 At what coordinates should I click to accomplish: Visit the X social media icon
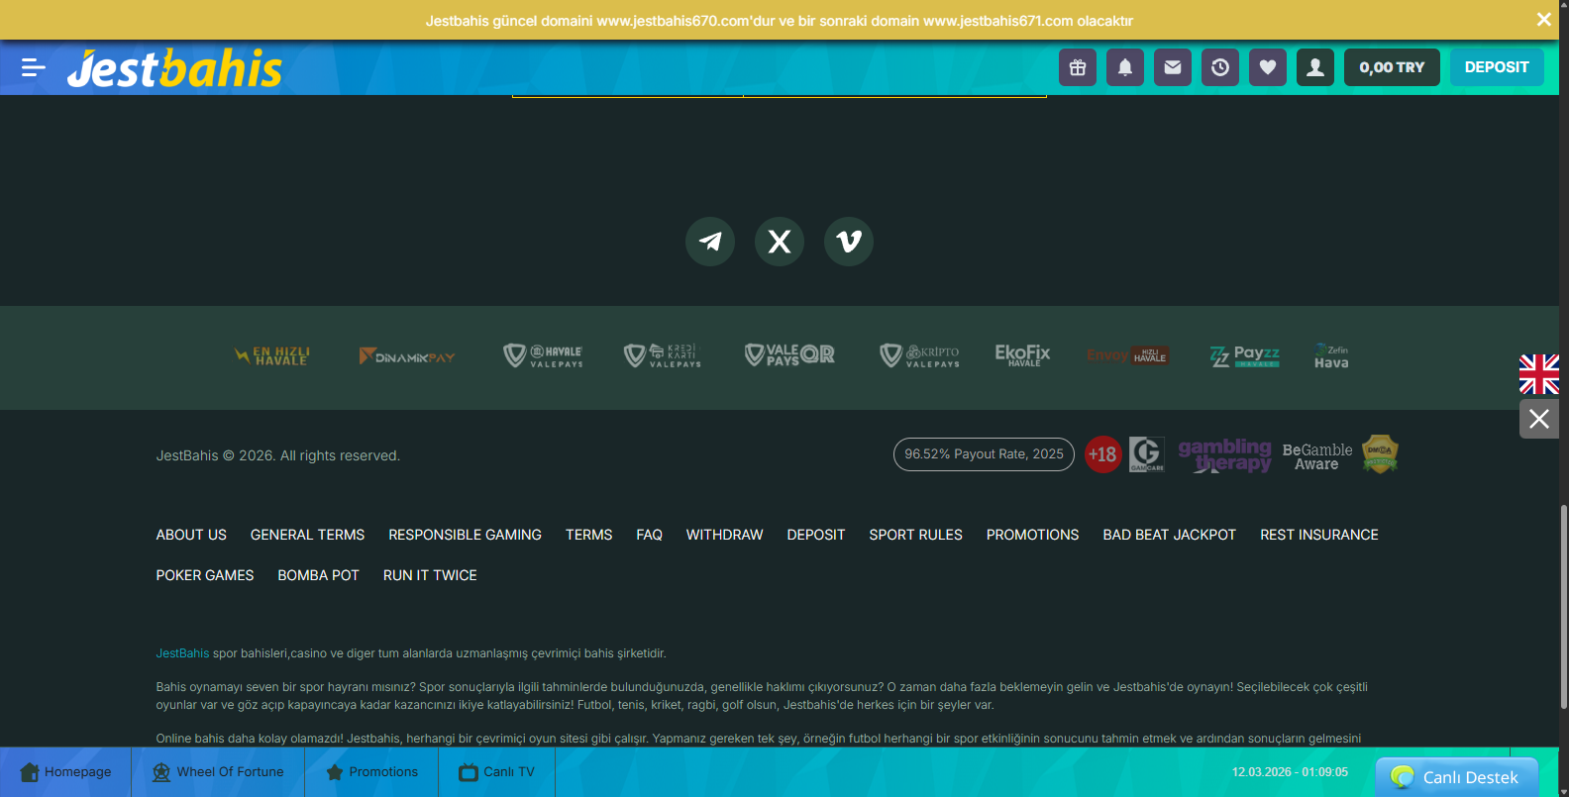click(780, 242)
